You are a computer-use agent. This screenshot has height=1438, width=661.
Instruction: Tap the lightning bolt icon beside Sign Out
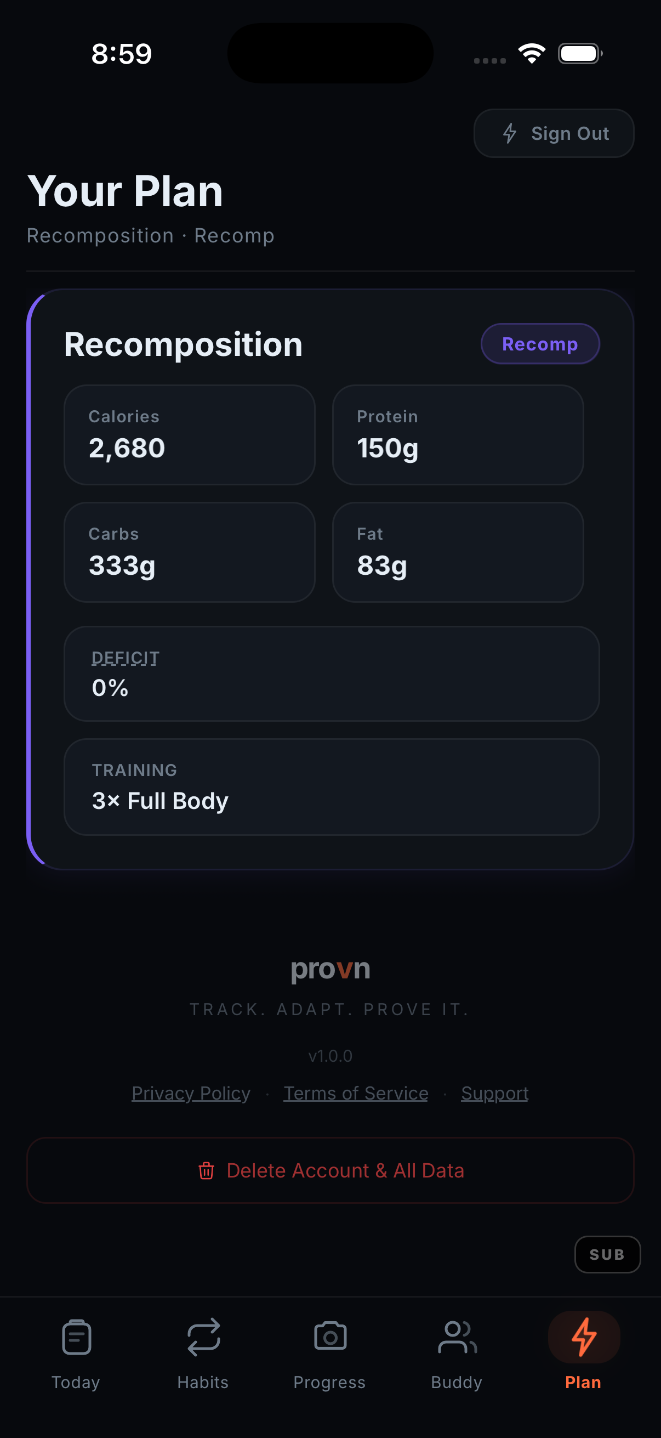[x=509, y=133]
